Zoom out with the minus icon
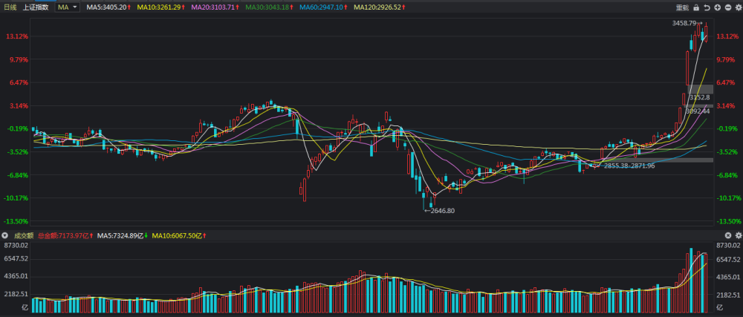Image resolution: width=743 pixels, height=317 pixels. pos(727,7)
